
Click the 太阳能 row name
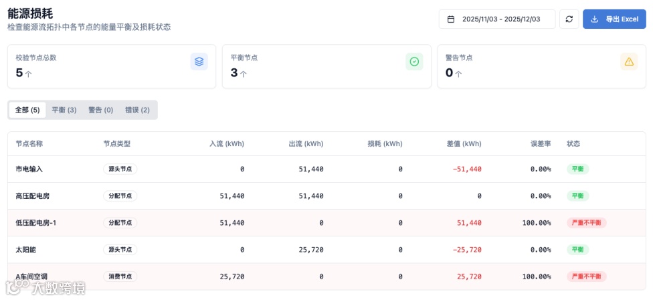25,249
